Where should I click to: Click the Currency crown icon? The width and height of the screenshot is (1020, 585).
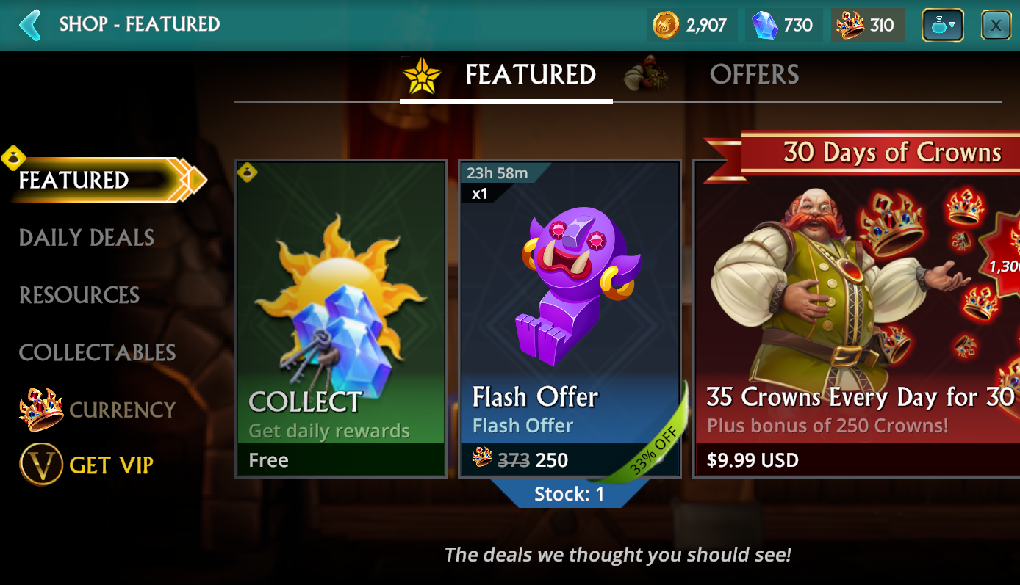click(41, 410)
